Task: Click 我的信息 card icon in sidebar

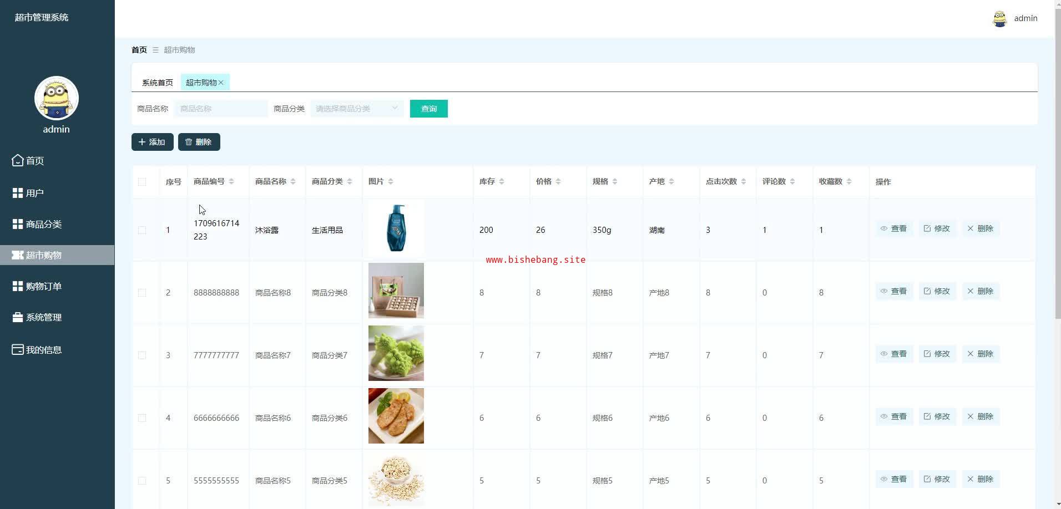Action: click(x=18, y=350)
